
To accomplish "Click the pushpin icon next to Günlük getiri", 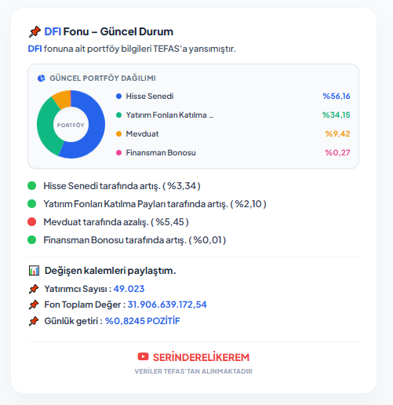I will (34, 321).
